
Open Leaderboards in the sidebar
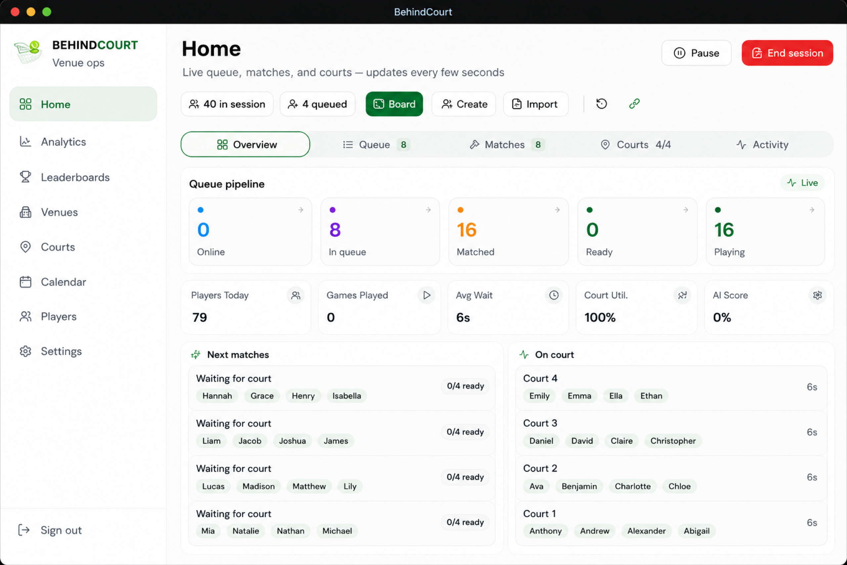click(x=83, y=177)
